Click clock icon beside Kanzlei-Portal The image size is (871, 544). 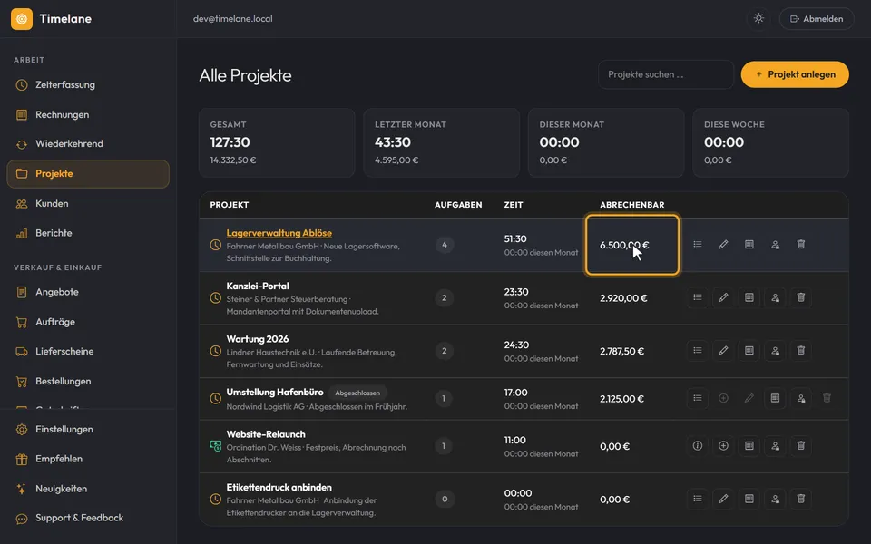coord(216,298)
